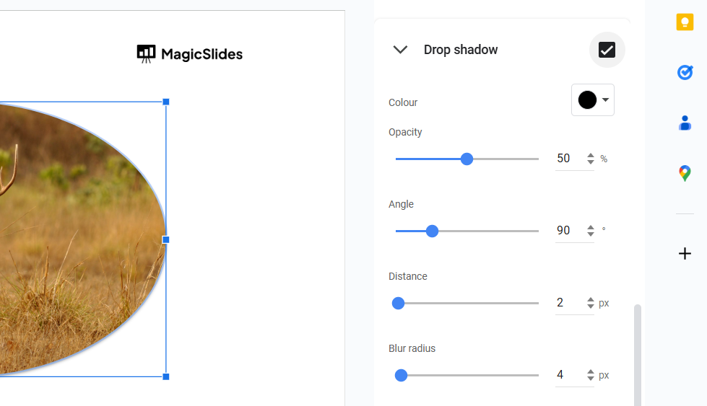The height and width of the screenshot is (406, 707).
Task: Open Google Keep from the side panel
Action: tap(685, 22)
